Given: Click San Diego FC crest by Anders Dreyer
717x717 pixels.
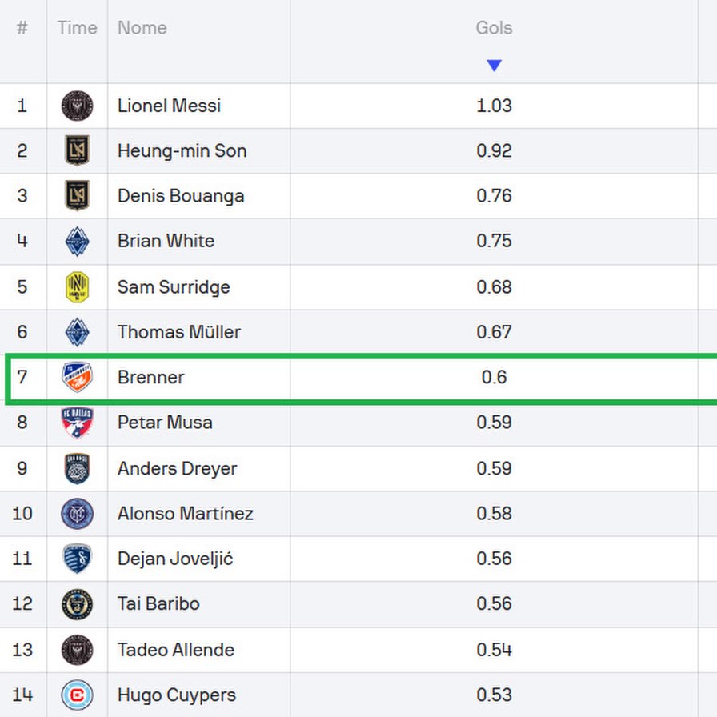Looking at the screenshot, I should tap(77, 468).
